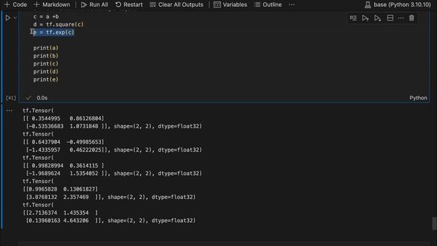Execute cells above icon
Screen dimensions: 437x246
pyautogui.click(x=365, y=18)
